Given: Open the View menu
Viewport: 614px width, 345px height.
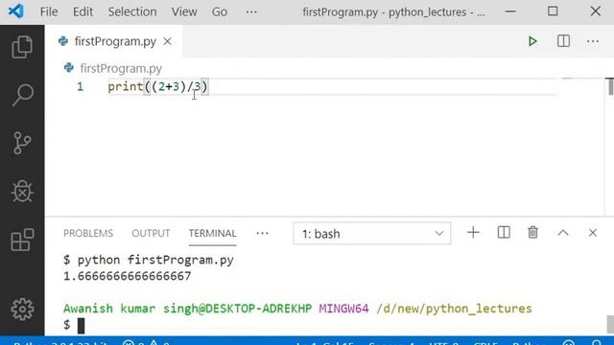Looking at the screenshot, I should [x=184, y=11].
